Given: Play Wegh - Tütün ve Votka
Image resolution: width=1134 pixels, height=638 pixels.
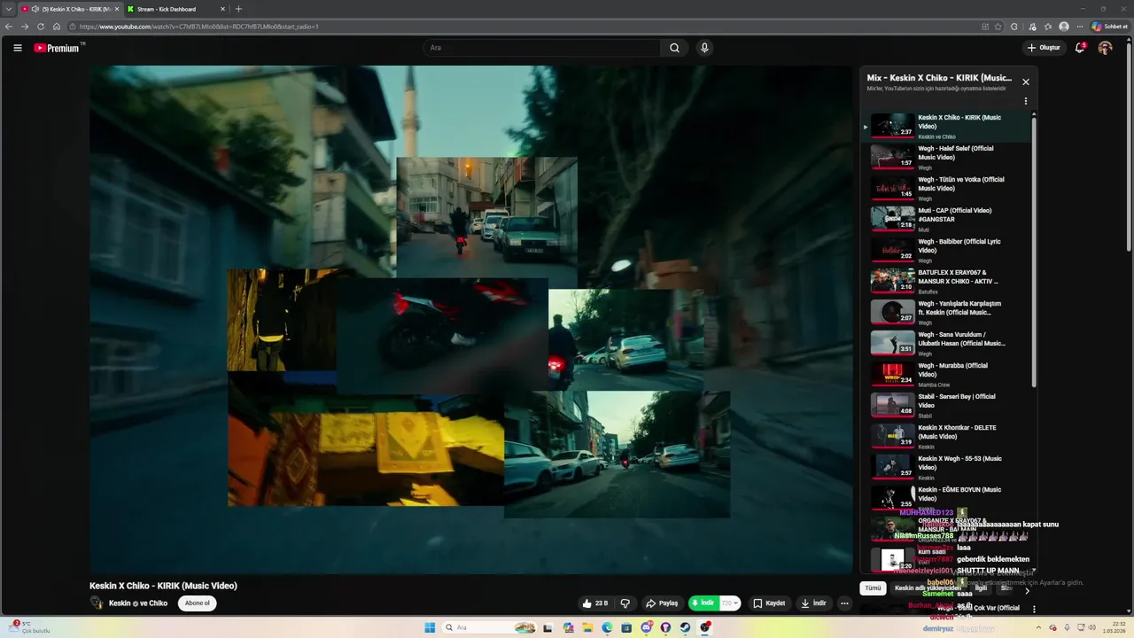Looking at the screenshot, I should pyautogui.click(x=946, y=188).
